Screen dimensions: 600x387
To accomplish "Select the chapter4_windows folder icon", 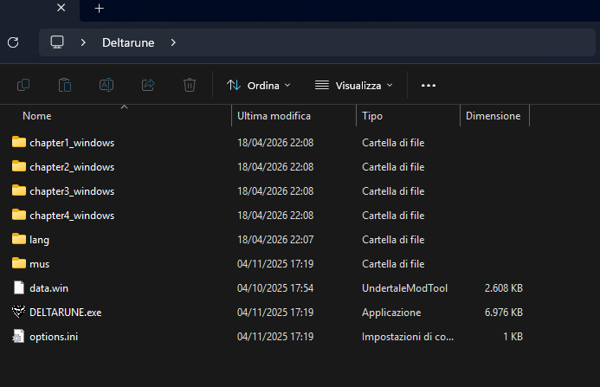I will point(19,215).
